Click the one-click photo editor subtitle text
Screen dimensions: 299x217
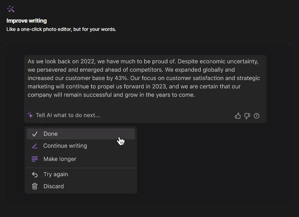pyautogui.click(x=61, y=29)
